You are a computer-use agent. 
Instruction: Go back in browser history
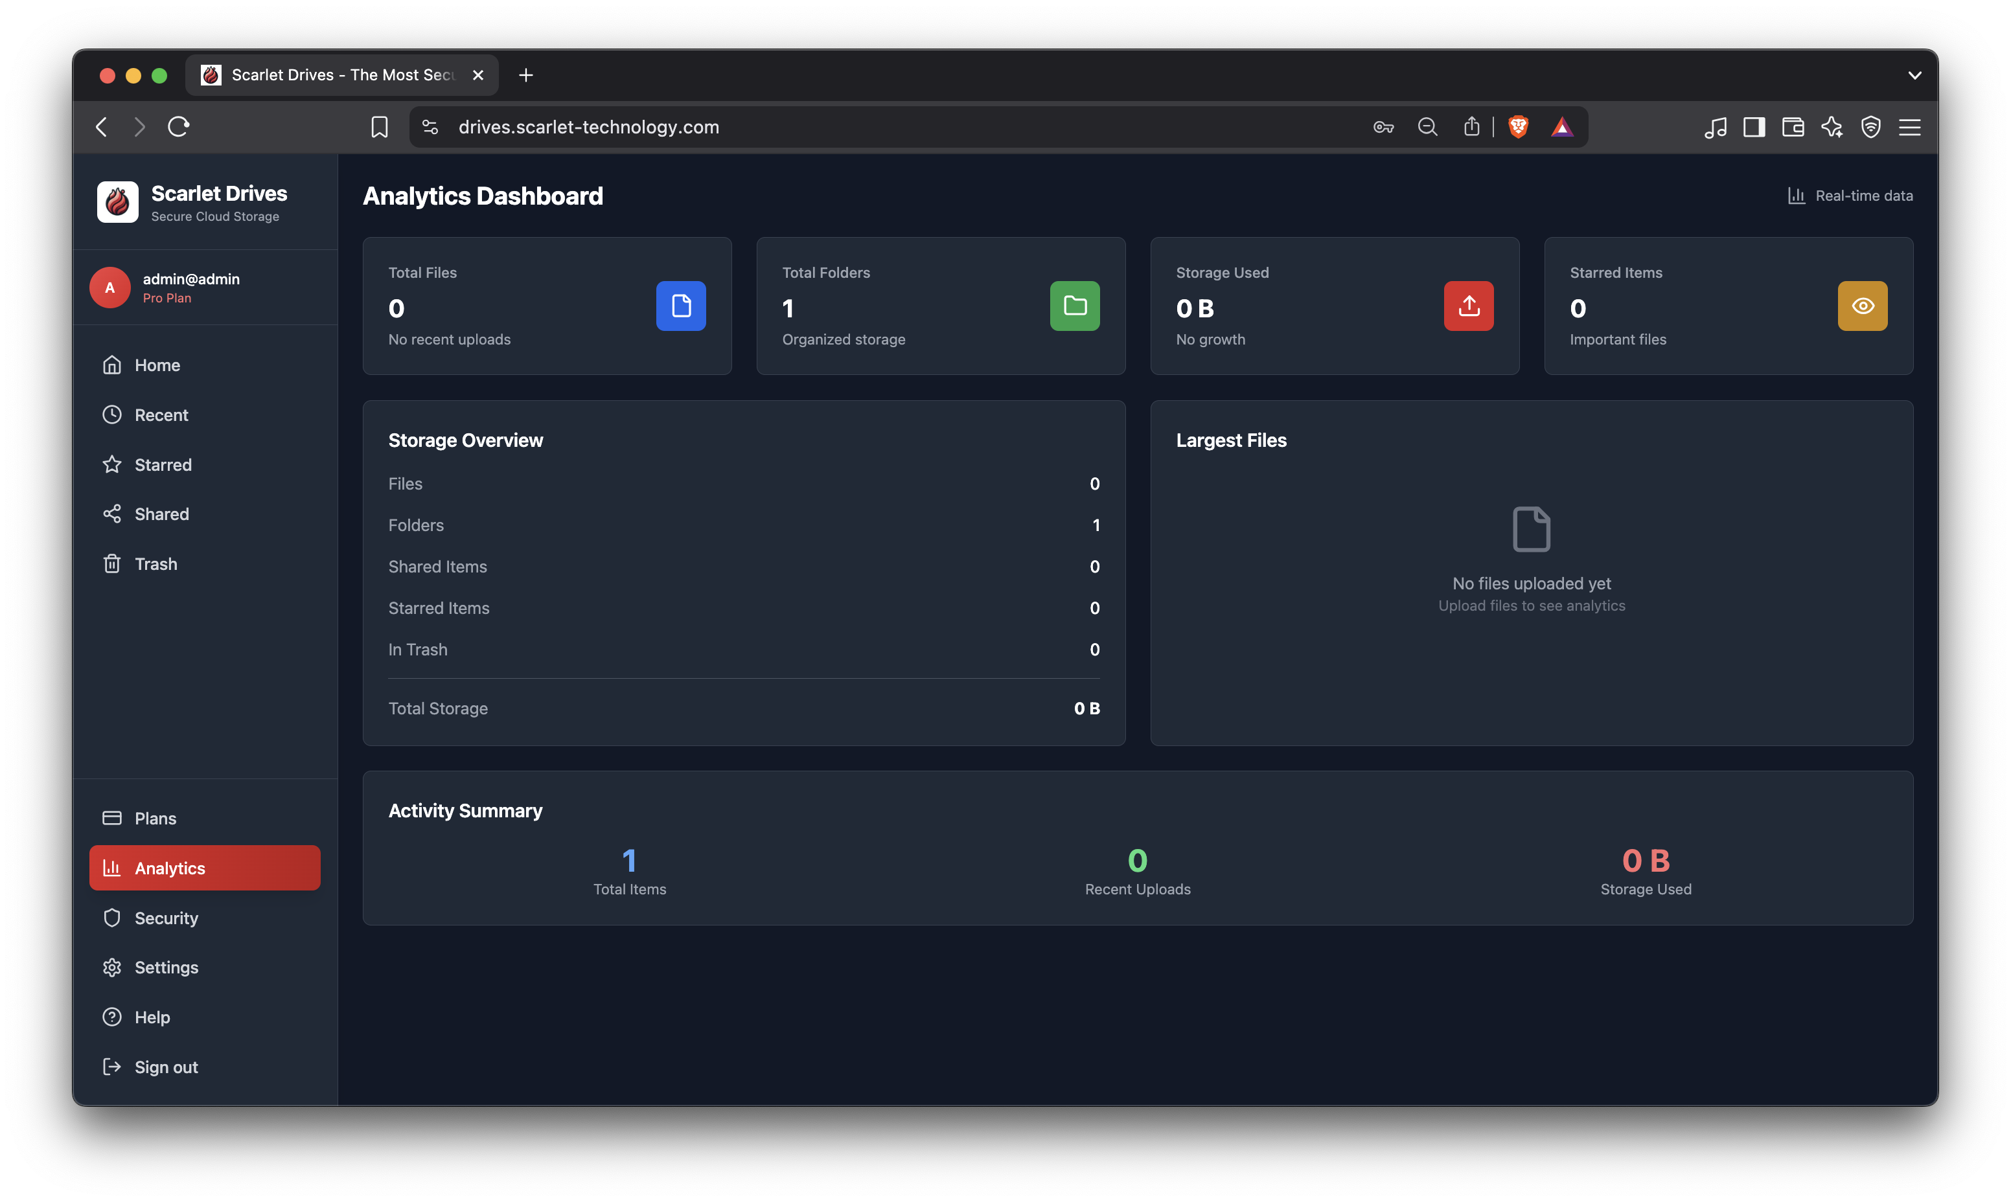pos(101,127)
